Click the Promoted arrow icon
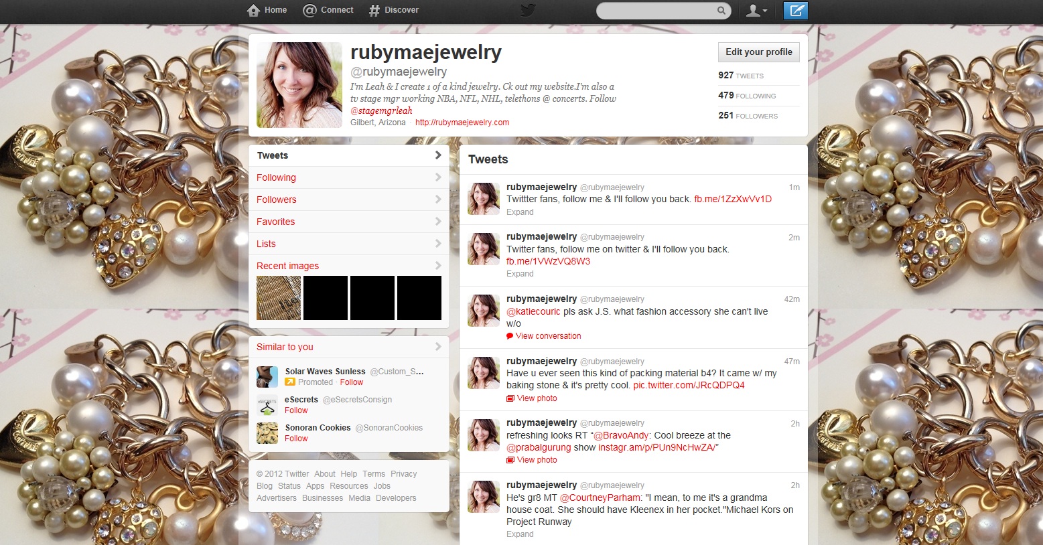 (290, 382)
